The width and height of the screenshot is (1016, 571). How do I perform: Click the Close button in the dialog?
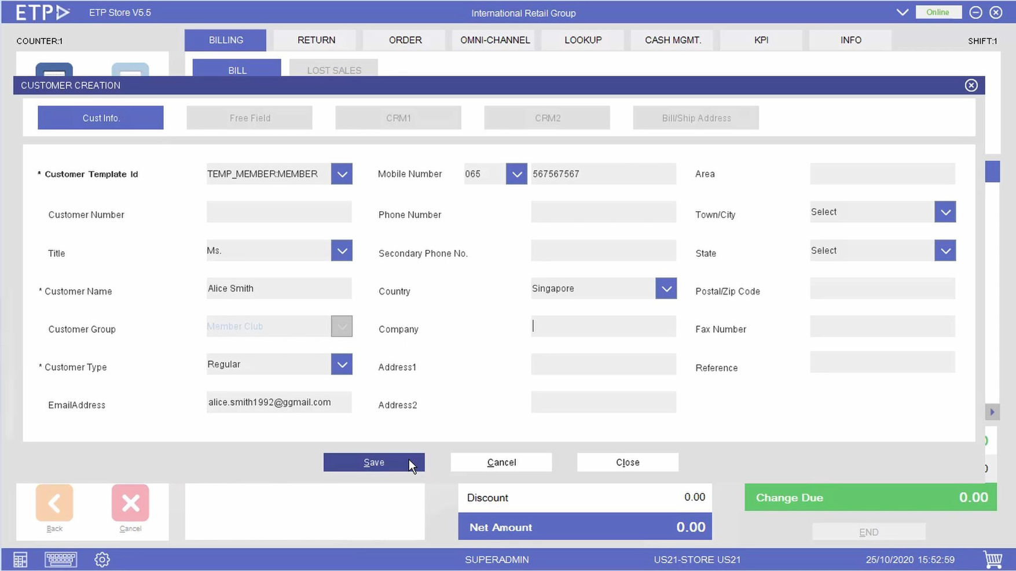[627, 462]
